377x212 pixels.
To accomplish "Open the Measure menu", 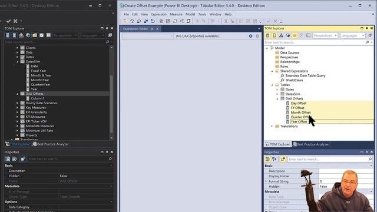I will pyautogui.click(x=176, y=14).
